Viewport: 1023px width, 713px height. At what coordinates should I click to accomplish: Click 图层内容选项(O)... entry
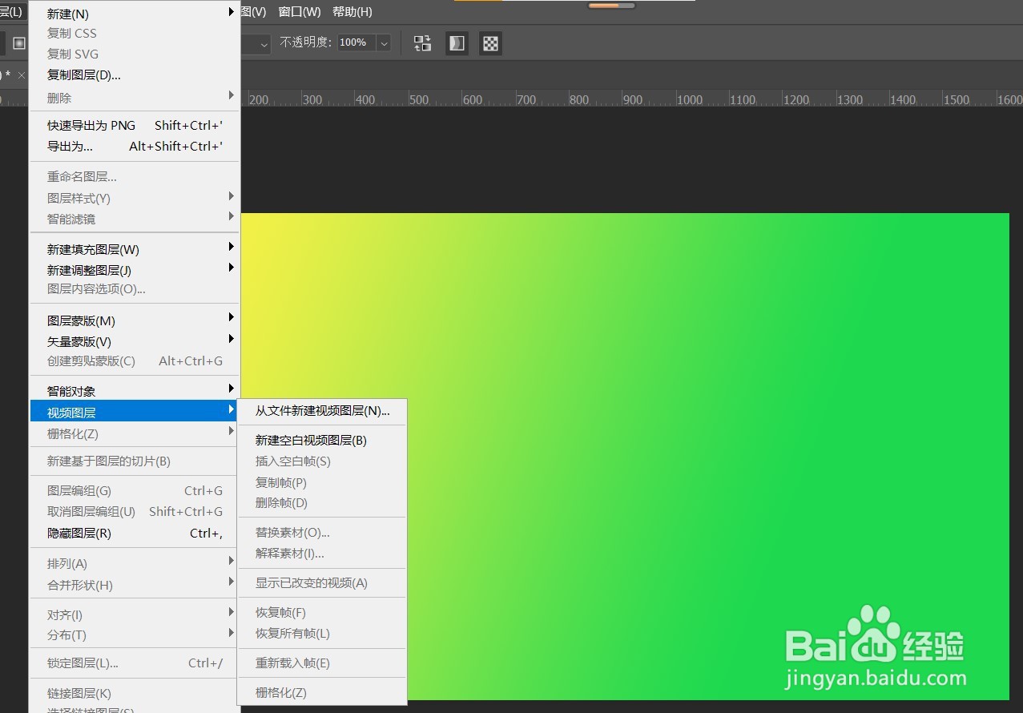click(x=135, y=288)
